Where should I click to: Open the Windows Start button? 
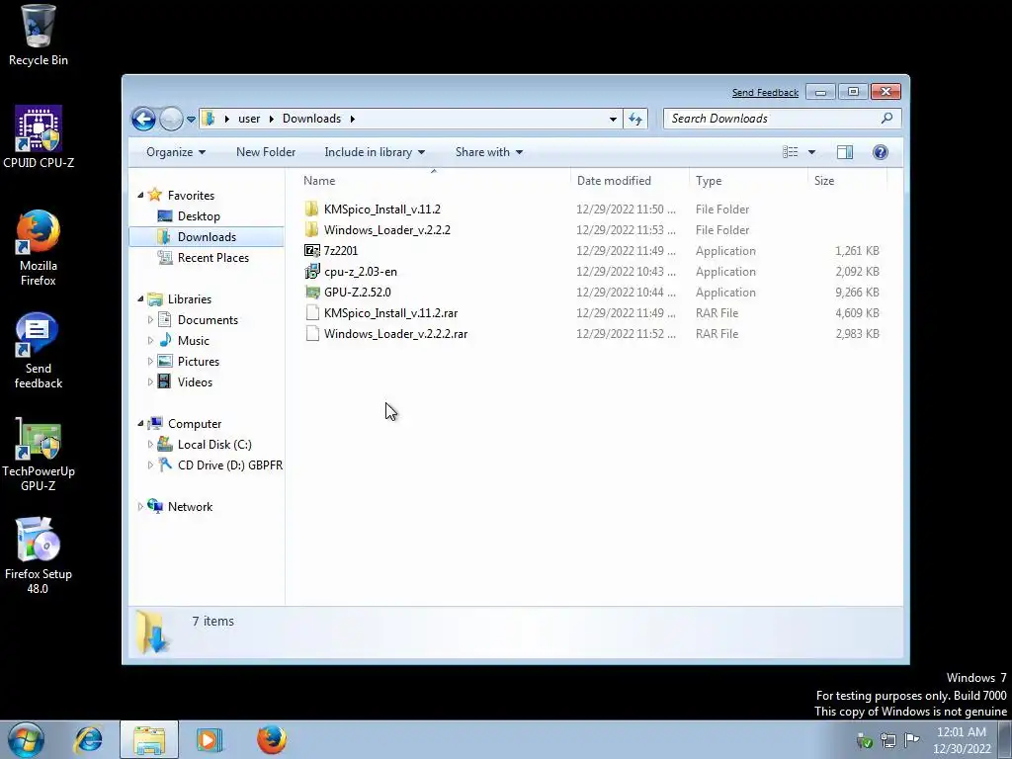[26, 739]
